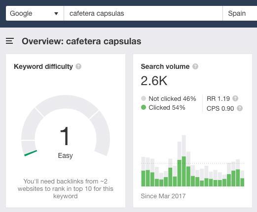Click the grey Not clicked legend dot
This screenshot has height=212, width=257.
click(x=144, y=98)
